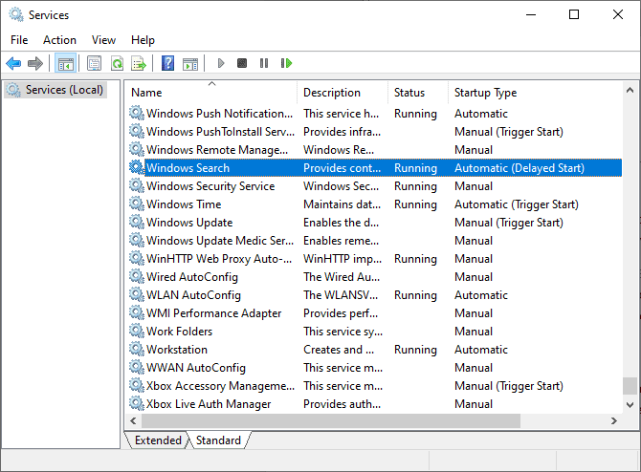Switch to the Standard tab

(218, 440)
